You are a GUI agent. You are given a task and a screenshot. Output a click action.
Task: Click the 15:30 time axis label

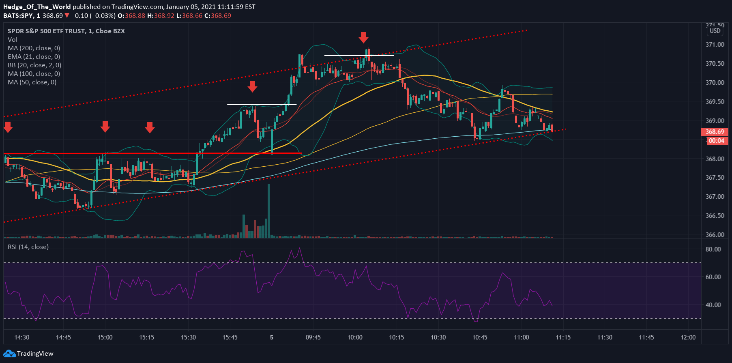pos(188,337)
